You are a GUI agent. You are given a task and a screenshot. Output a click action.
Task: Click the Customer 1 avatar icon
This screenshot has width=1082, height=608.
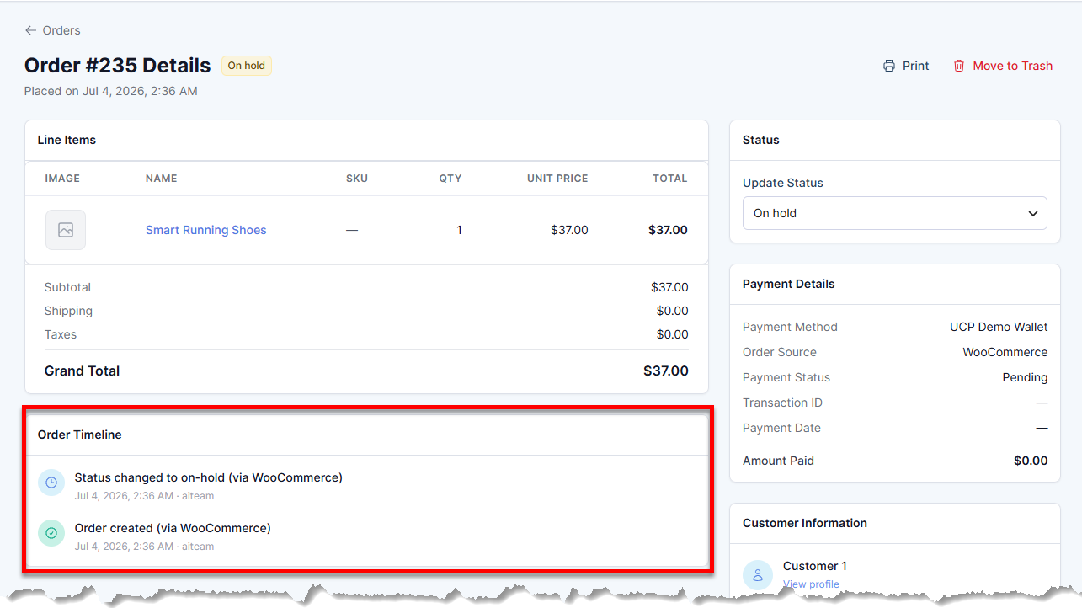tap(757, 574)
